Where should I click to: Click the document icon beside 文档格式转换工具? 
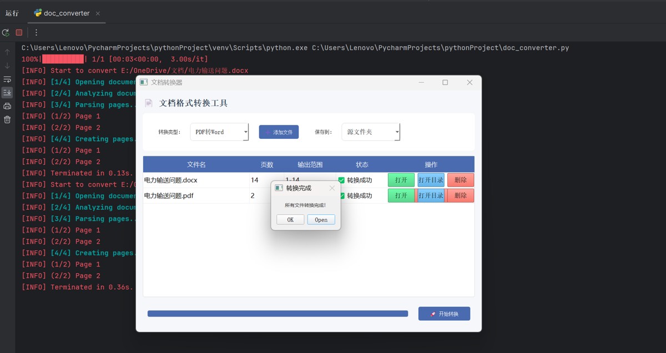148,103
